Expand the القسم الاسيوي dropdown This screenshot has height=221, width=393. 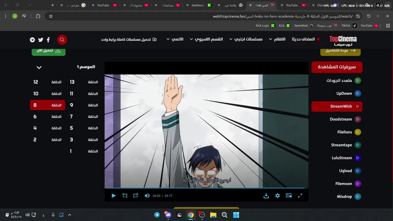coord(206,39)
